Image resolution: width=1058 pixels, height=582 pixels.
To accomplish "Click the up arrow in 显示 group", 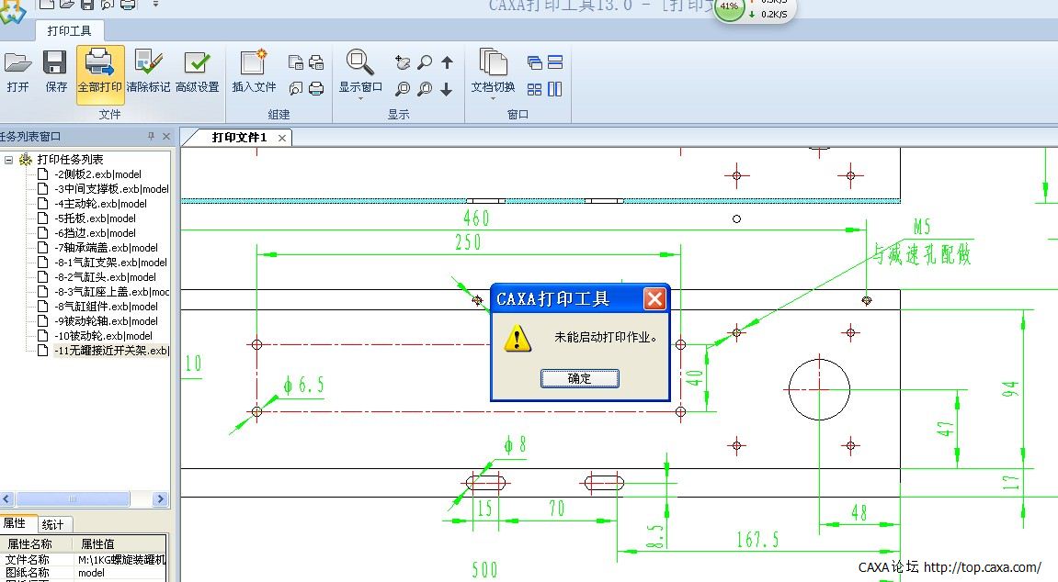I will (x=447, y=63).
